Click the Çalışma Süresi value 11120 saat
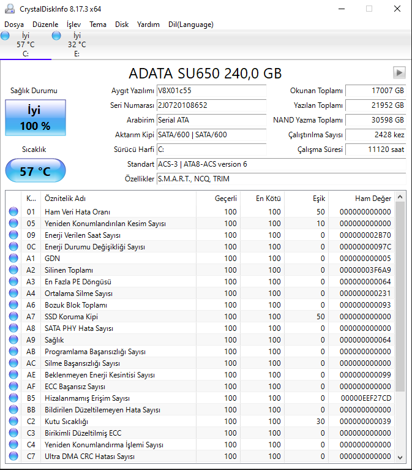The image size is (412, 470). pos(375,150)
